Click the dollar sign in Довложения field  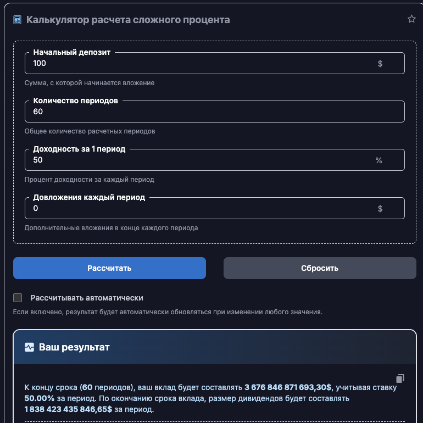pos(380,209)
